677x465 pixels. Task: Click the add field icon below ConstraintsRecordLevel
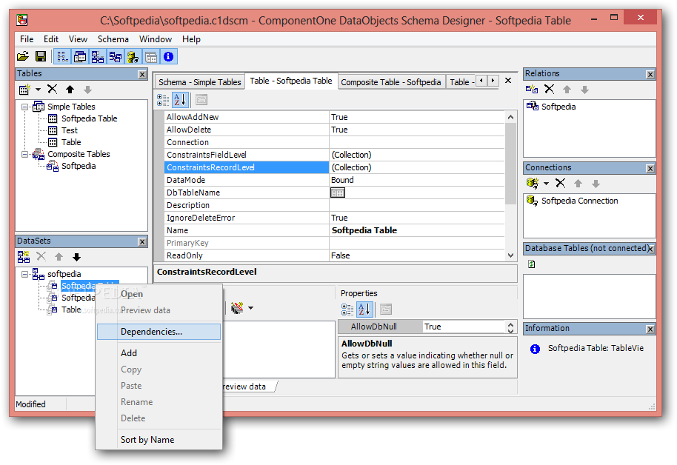click(236, 308)
